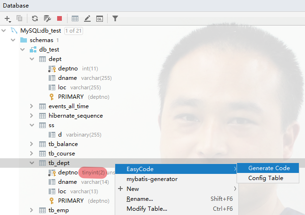
Task: Expand the tb_balance table
Action: tap(32, 144)
